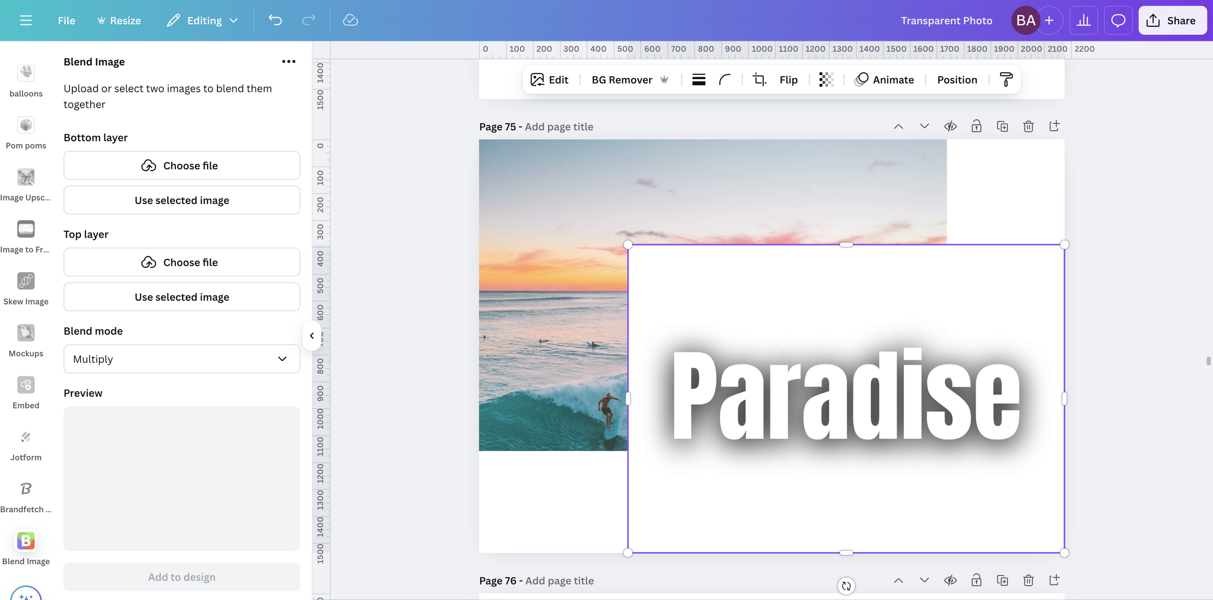Open the File menu

pos(66,20)
